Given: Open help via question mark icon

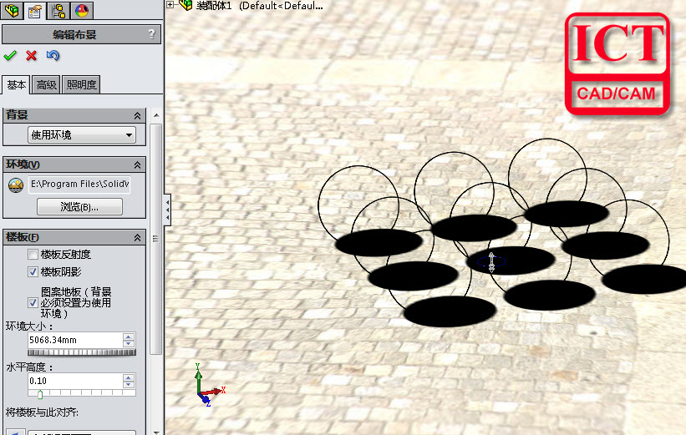Looking at the screenshot, I should (x=151, y=34).
